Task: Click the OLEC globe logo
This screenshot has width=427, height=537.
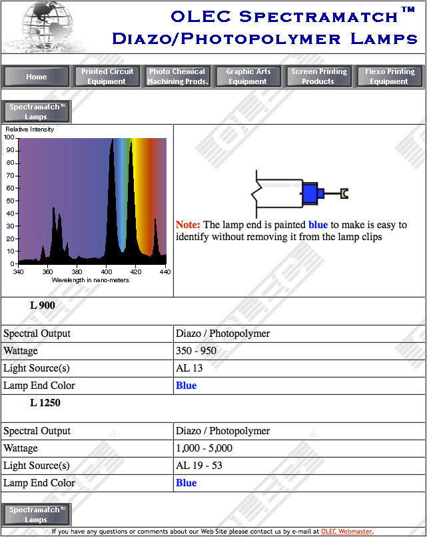Action: pyautogui.click(x=45, y=27)
